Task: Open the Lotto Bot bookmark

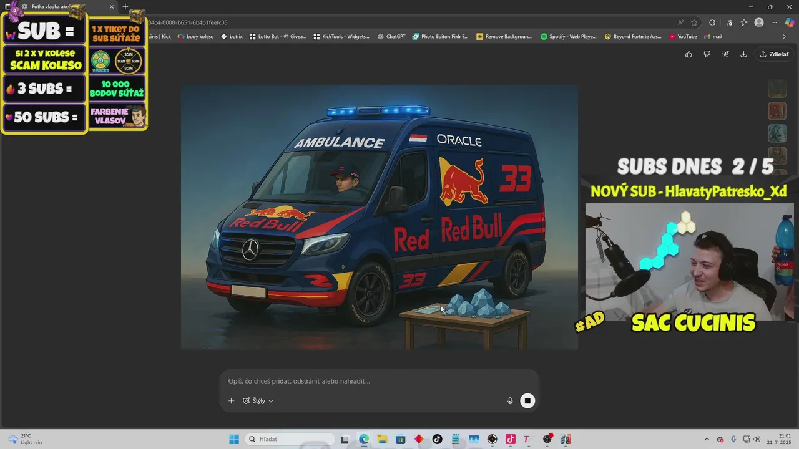Action: click(x=278, y=37)
